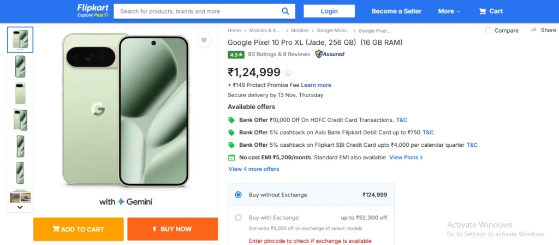Open Become a Seller page
The image size is (559, 245).
396,11
